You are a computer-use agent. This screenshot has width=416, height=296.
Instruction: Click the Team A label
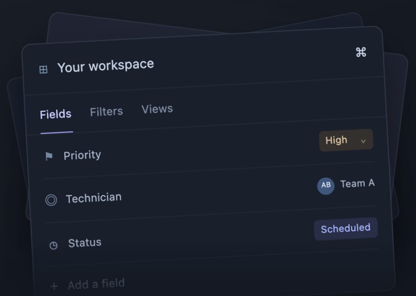click(357, 184)
